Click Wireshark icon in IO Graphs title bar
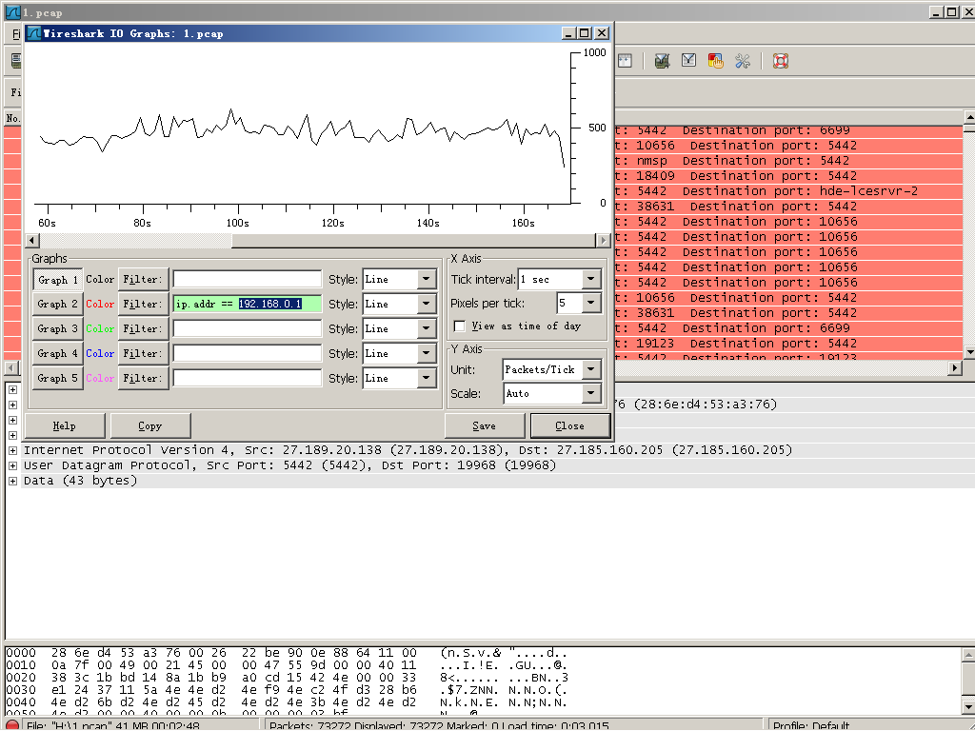The image size is (975, 731). point(33,33)
